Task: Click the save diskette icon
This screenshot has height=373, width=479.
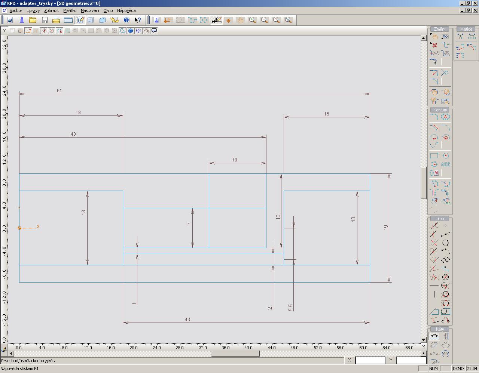Action: (45, 20)
